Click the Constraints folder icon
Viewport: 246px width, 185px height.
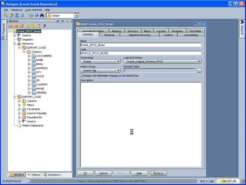pyautogui.click(x=24, y=109)
